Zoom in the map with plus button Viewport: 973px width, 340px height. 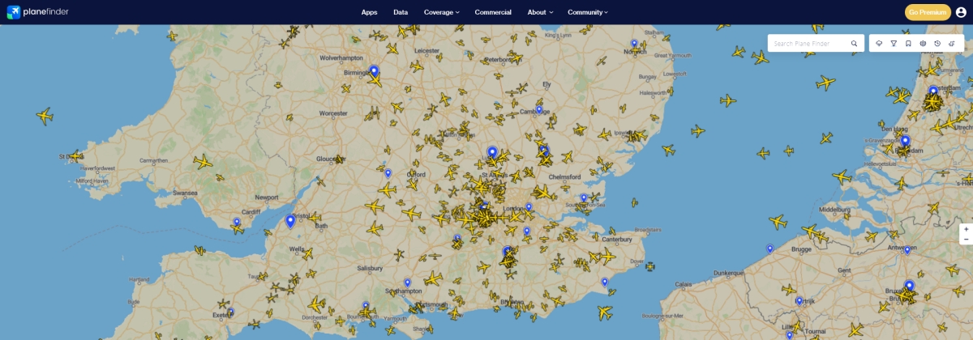click(x=966, y=229)
